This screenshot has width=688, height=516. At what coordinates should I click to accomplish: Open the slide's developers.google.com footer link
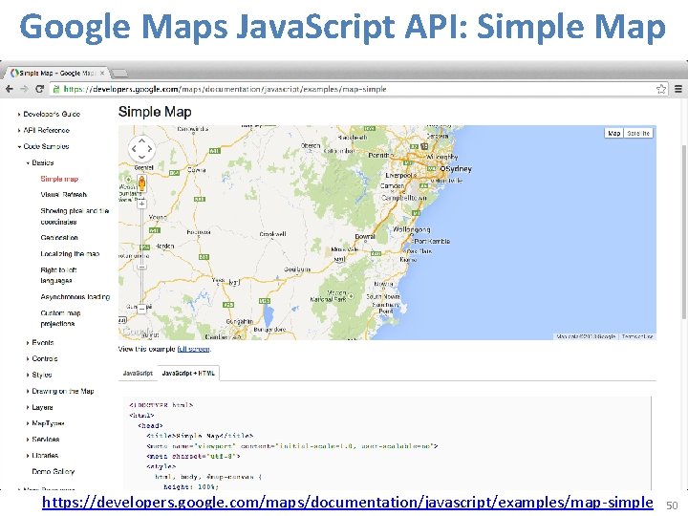click(x=348, y=502)
